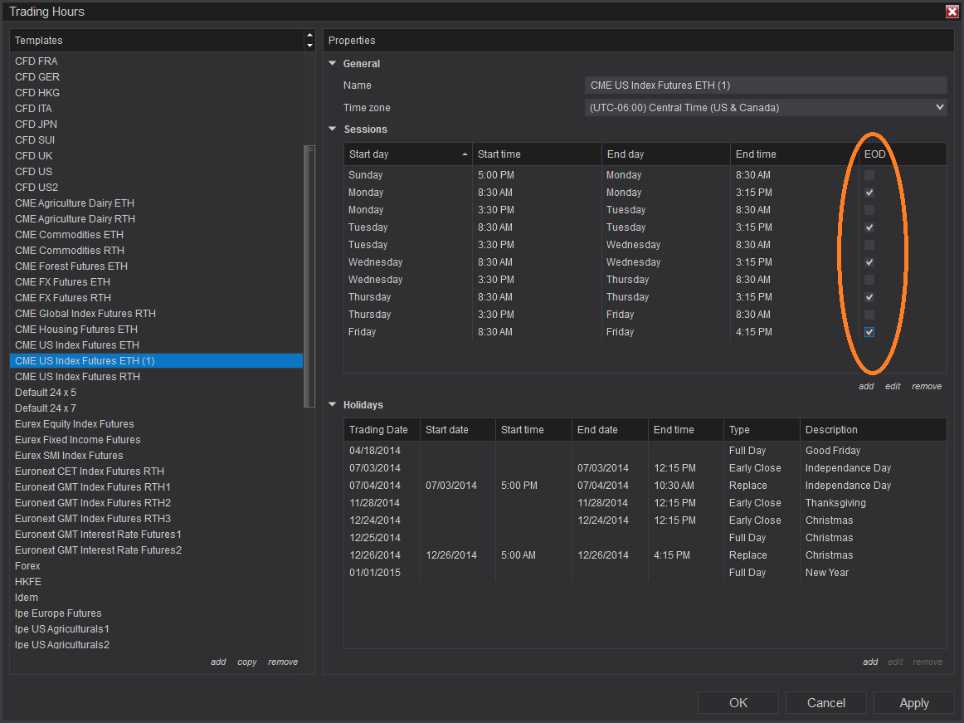Viewport: 964px width, 723px height.
Task: Collapse the Sessions section
Action: tap(333, 129)
